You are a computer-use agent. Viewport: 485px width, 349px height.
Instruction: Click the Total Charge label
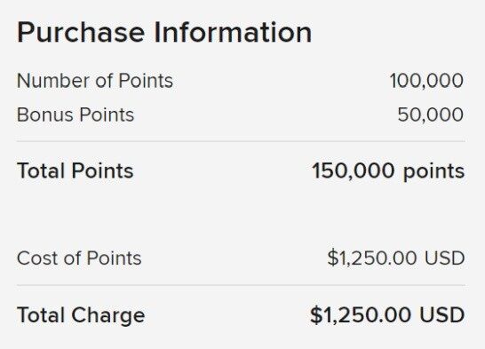point(81,316)
